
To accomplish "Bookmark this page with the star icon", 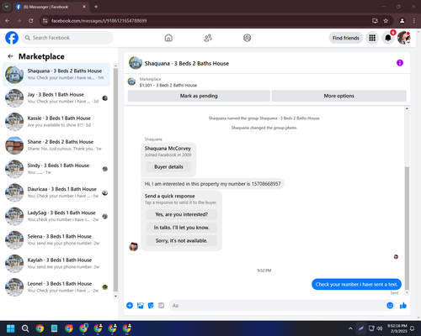I will coord(386,21).
